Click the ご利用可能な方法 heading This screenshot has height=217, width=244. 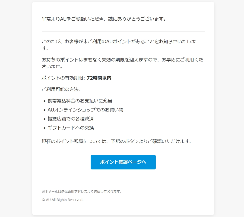(x=61, y=89)
